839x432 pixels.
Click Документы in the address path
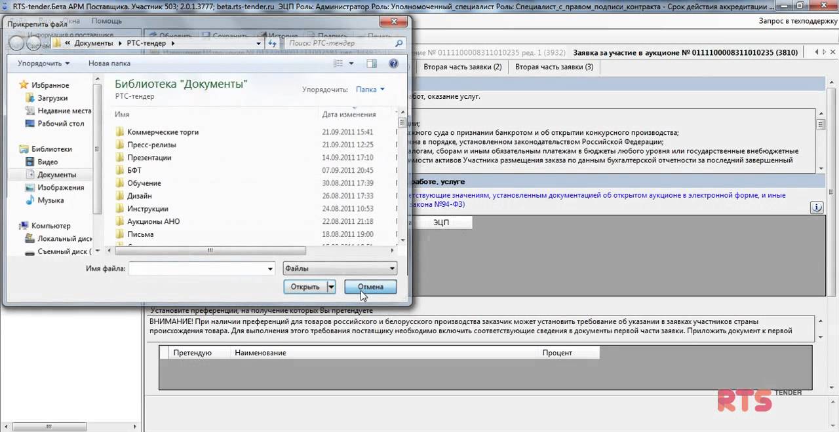point(94,43)
